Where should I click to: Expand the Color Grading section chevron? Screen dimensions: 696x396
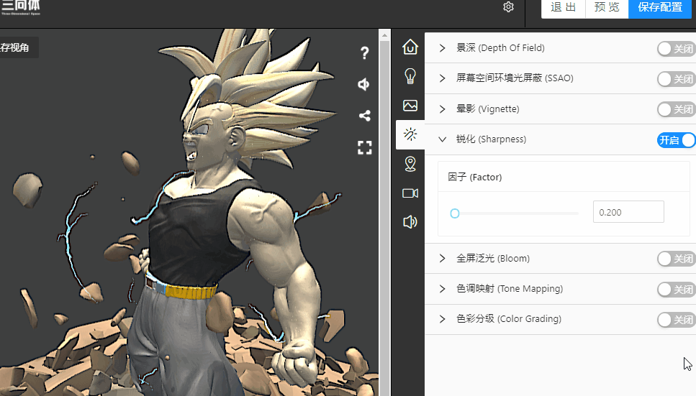442,319
